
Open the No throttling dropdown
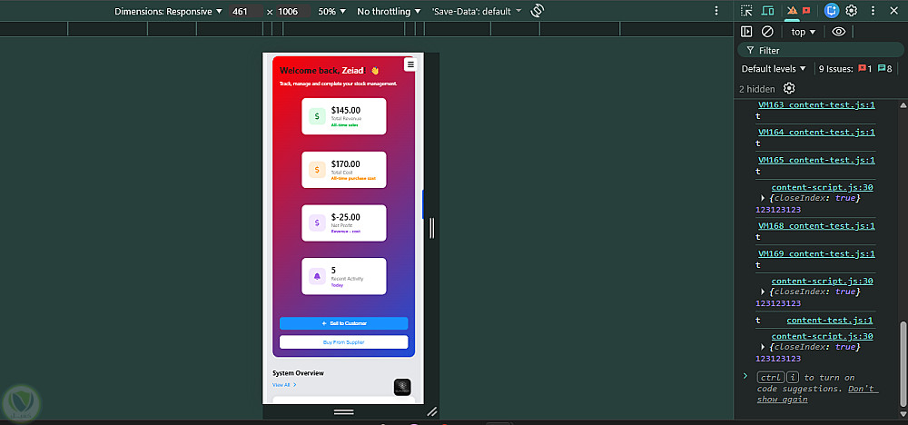(x=388, y=12)
